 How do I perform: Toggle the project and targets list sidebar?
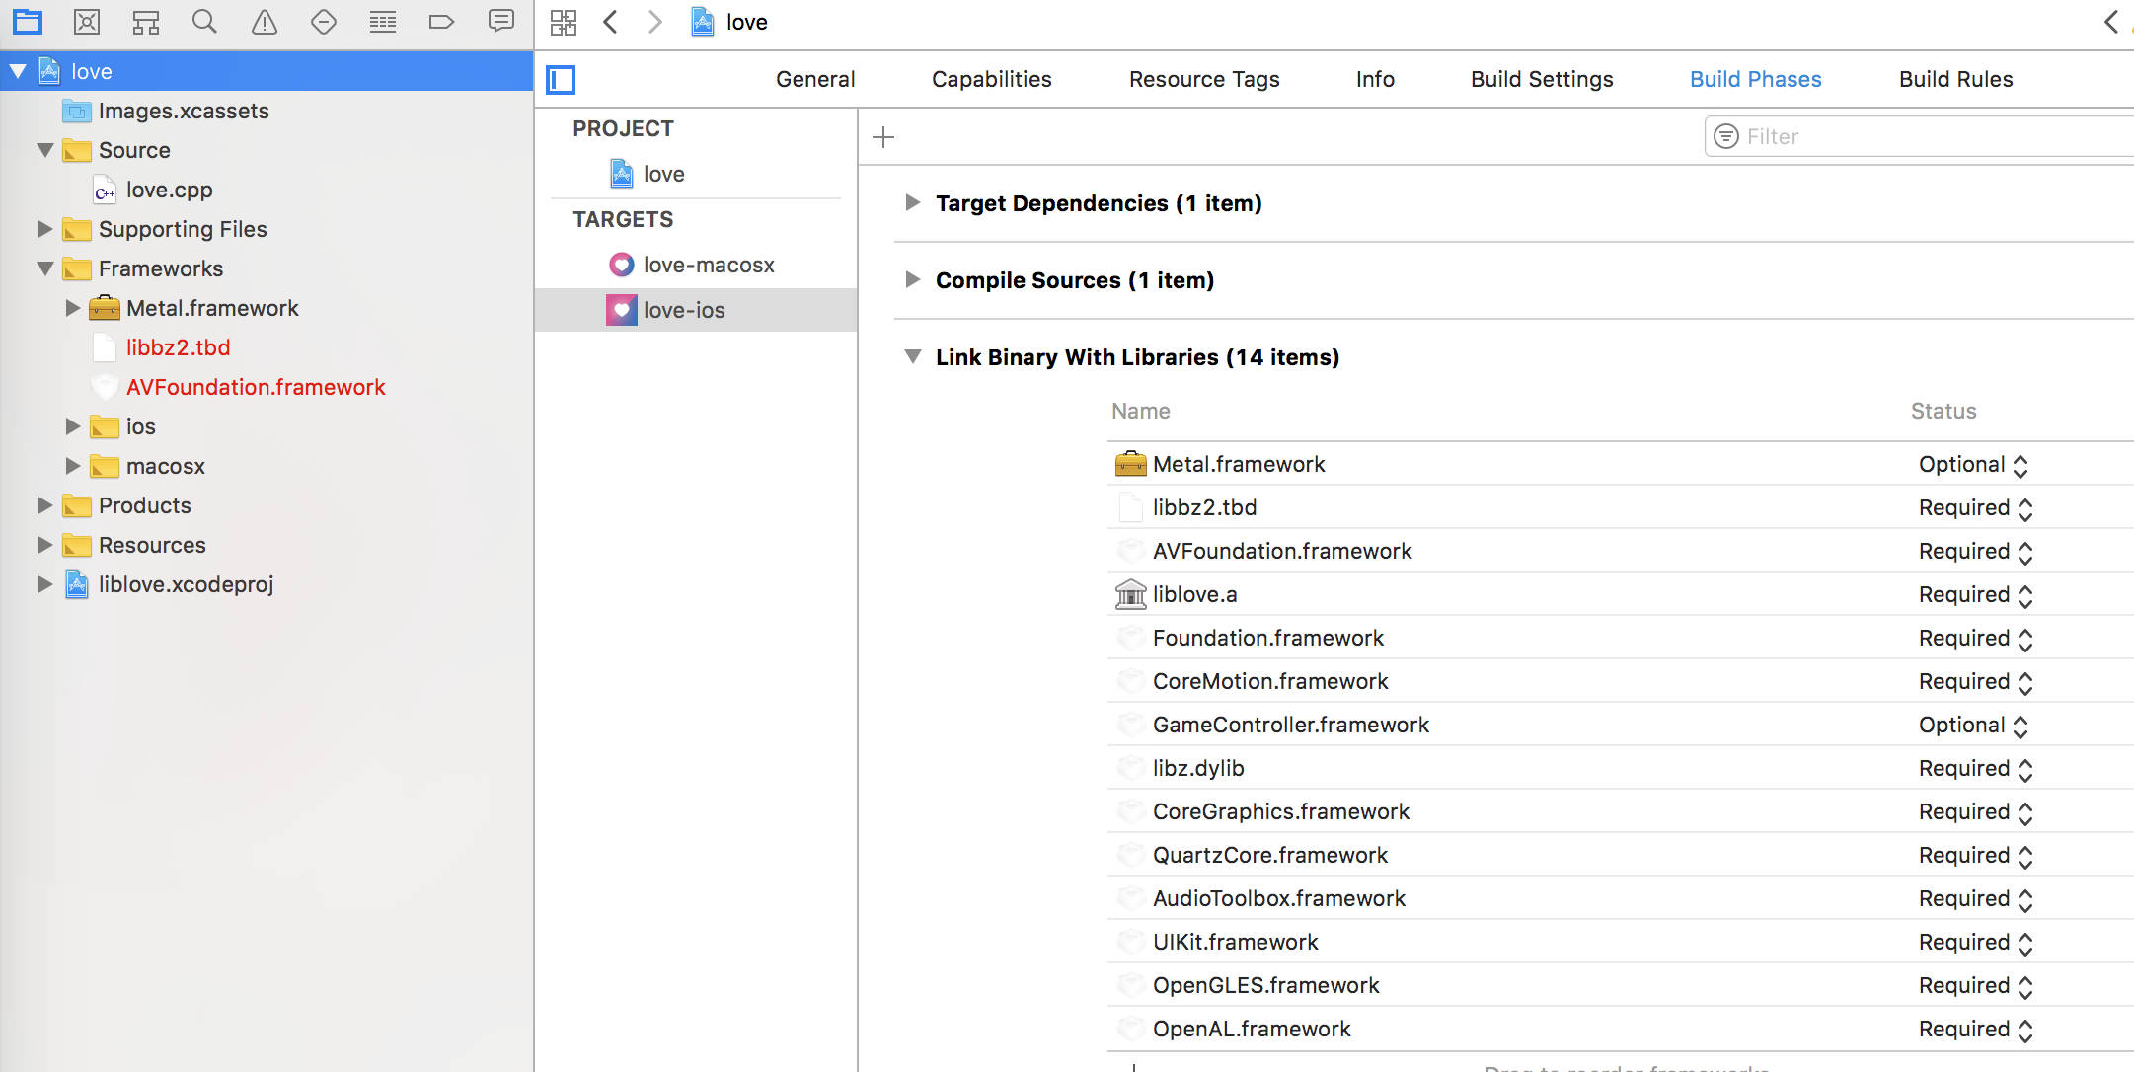coord(561,79)
